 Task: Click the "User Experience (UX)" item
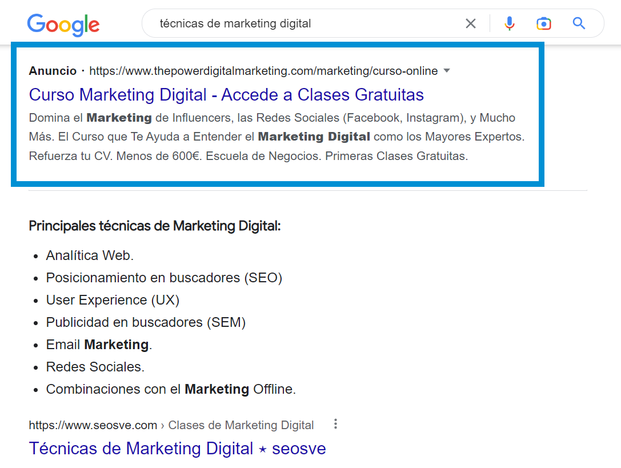[x=113, y=300]
